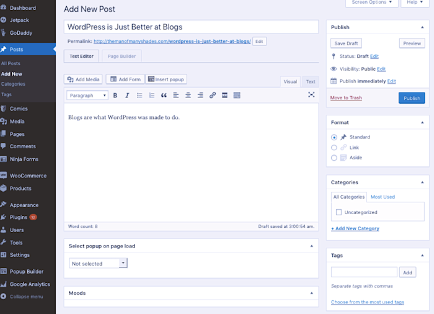
Task: Open WooCommerce menu
Action: (28, 176)
